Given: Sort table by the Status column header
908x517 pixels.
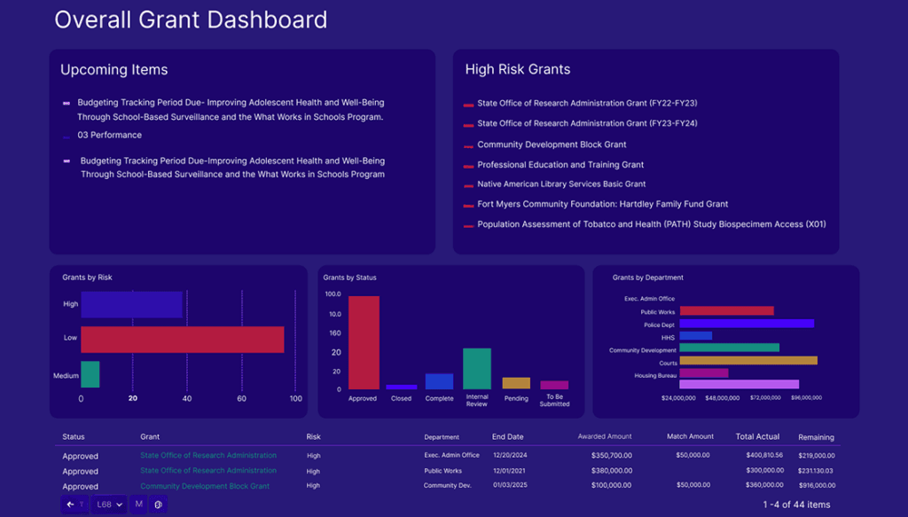Looking at the screenshot, I should point(74,437).
